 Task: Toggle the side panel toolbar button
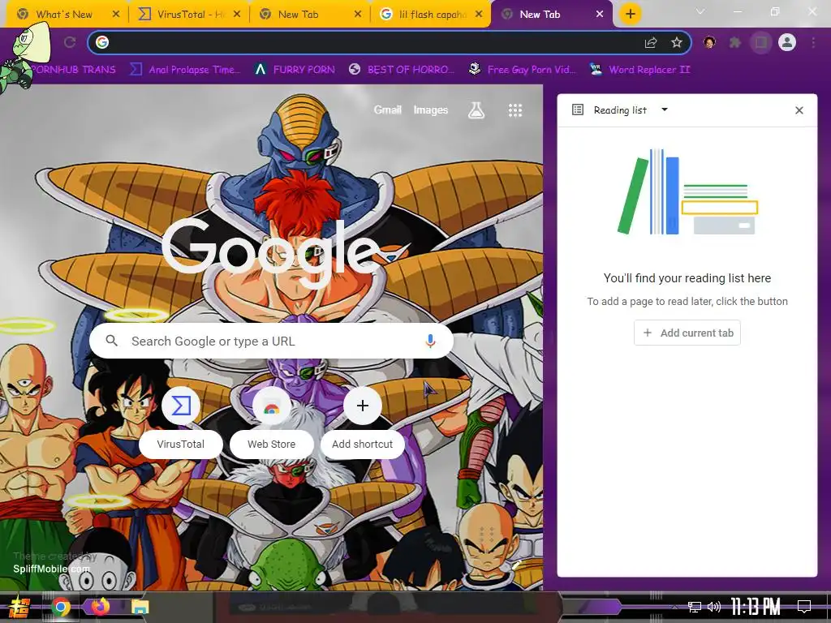click(x=761, y=42)
